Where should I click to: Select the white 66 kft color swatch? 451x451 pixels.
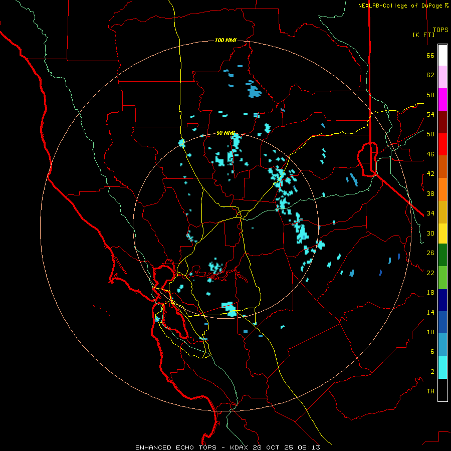coord(442,55)
